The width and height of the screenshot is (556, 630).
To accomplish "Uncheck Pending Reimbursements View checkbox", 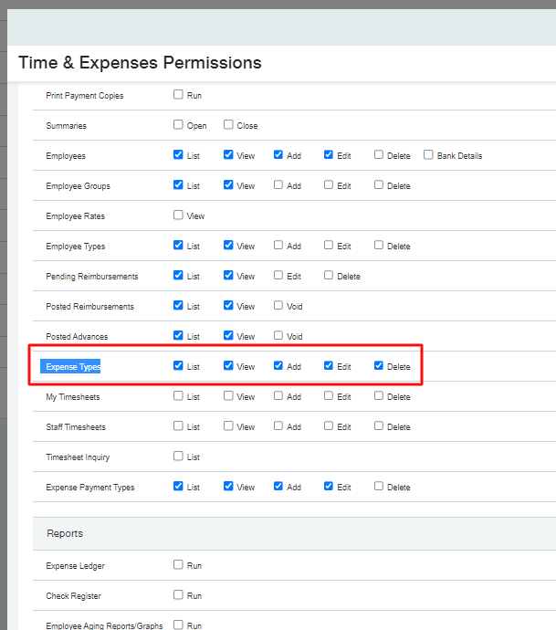I will pyautogui.click(x=228, y=275).
